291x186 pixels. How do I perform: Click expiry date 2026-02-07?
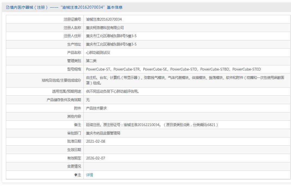95,158
